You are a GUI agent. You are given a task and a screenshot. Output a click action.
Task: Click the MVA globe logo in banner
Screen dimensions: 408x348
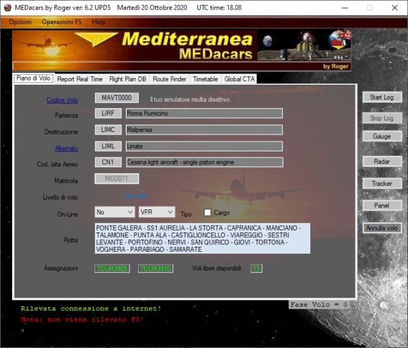click(338, 40)
